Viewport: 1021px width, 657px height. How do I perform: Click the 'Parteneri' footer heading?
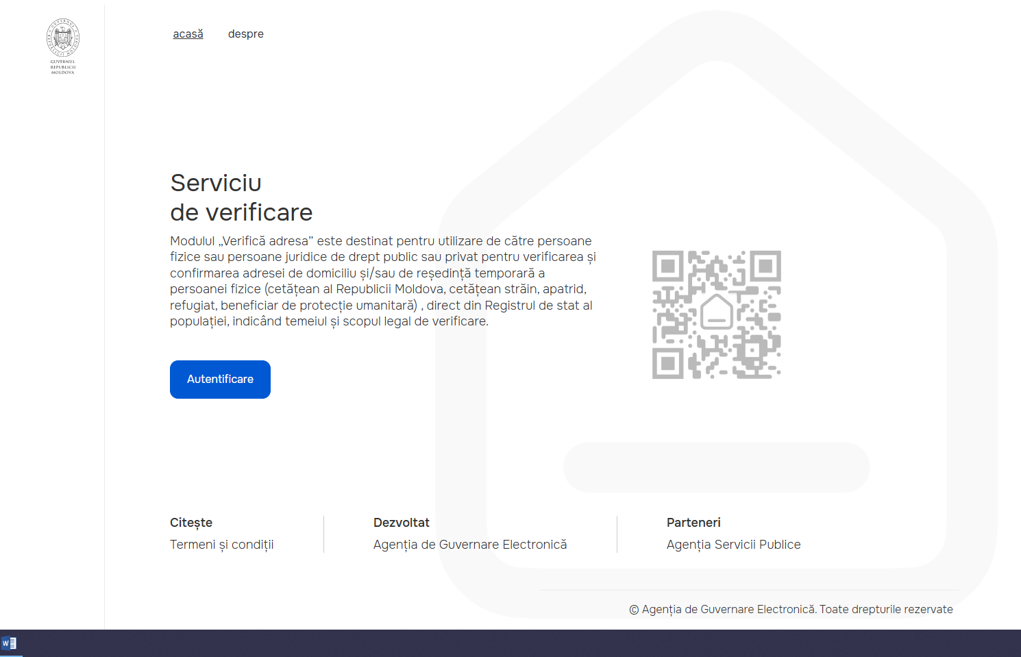point(693,523)
